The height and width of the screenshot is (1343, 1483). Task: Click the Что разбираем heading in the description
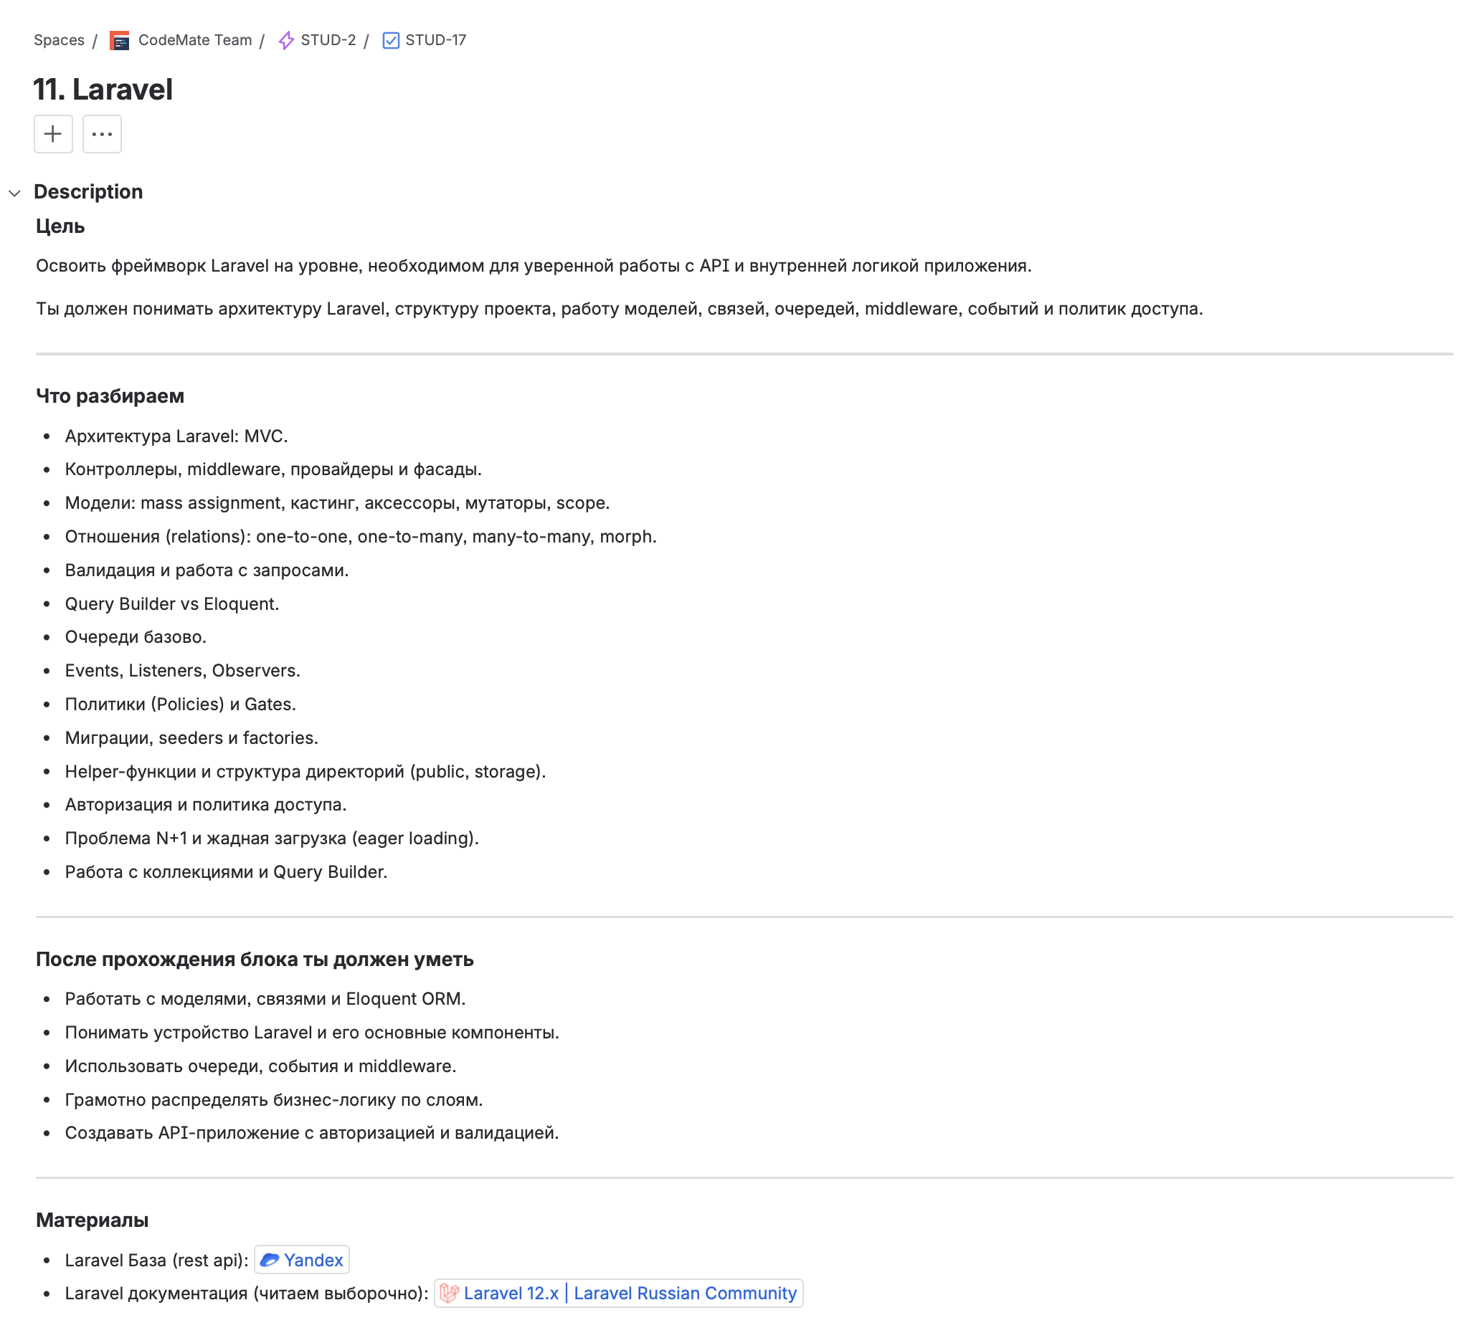click(110, 396)
